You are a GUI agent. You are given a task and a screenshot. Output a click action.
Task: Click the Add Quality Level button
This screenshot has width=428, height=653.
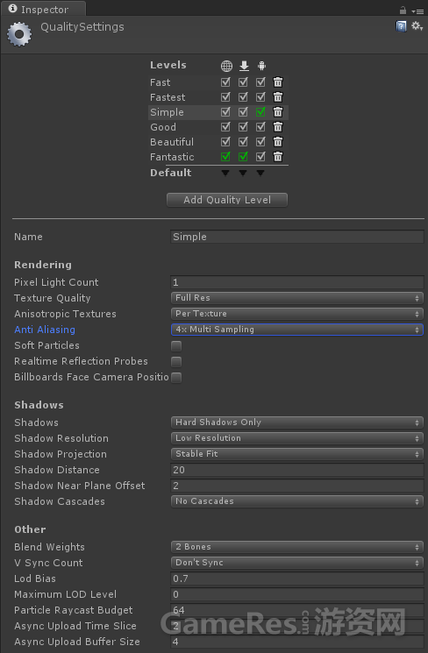pyautogui.click(x=227, y=200)
